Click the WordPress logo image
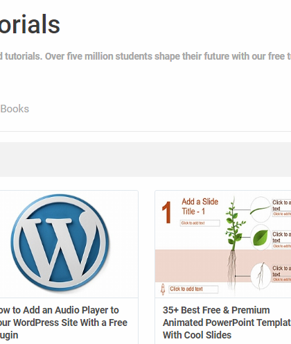 [60, 242]
